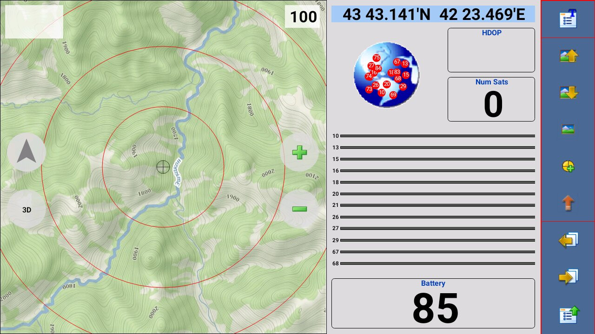595x334 pixels.
Task: Click satellite 10 signal strength bar
Action: point(437,136)
